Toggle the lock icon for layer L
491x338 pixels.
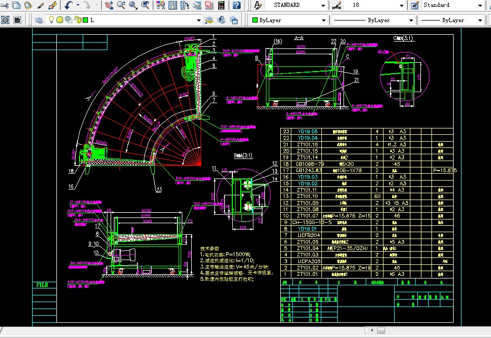[x=77, y=20]
